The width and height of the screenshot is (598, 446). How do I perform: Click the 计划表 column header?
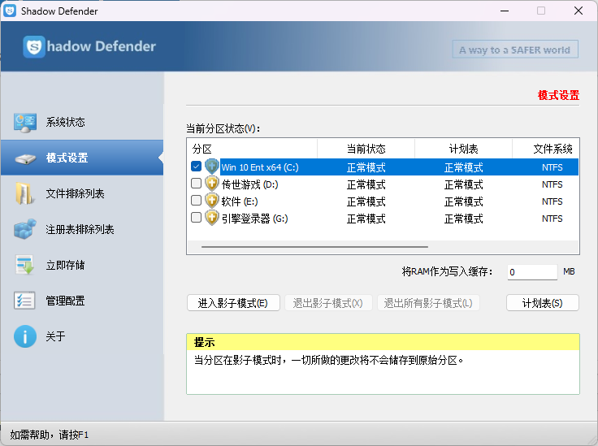click(x=463, y=149)
